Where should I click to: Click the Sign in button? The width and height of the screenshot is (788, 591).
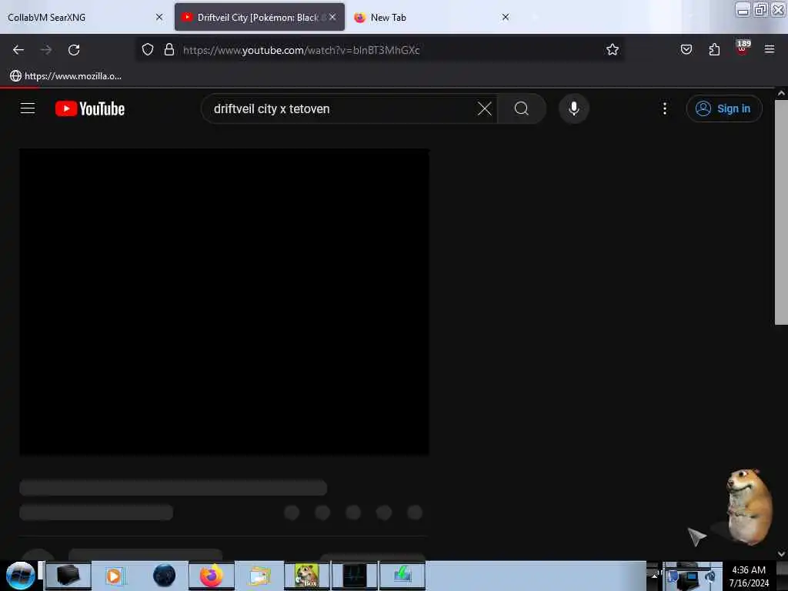(723, 109)
